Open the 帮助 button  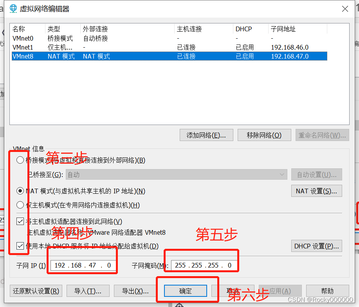[x=327, y=291]
